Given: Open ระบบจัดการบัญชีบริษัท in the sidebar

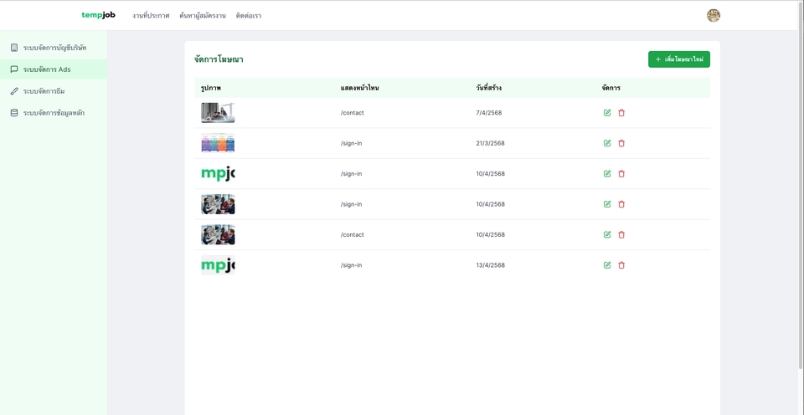Looking at the screenshot, I should 54,48.
